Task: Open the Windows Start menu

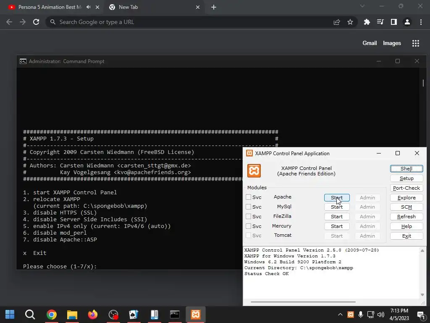Action: [10, 314]
